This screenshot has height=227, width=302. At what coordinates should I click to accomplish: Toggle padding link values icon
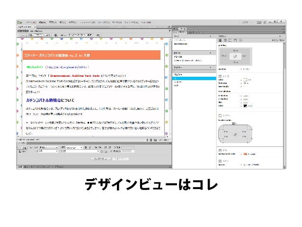[x=235, y=56]
